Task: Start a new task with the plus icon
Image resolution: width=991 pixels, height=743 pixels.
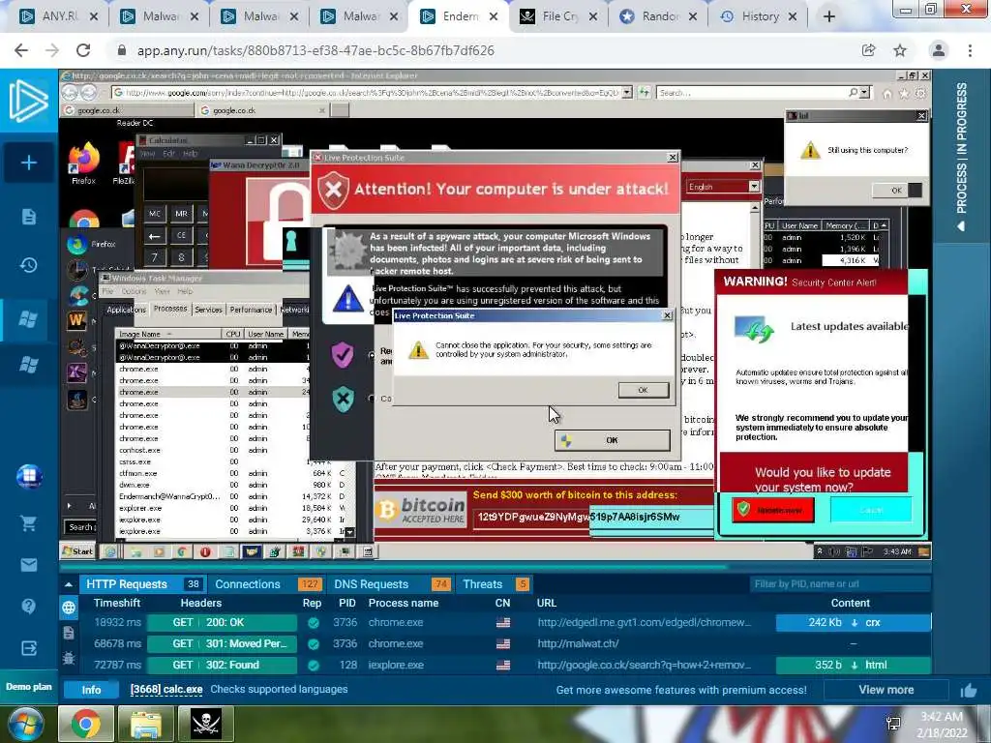Action: (28, 163)
